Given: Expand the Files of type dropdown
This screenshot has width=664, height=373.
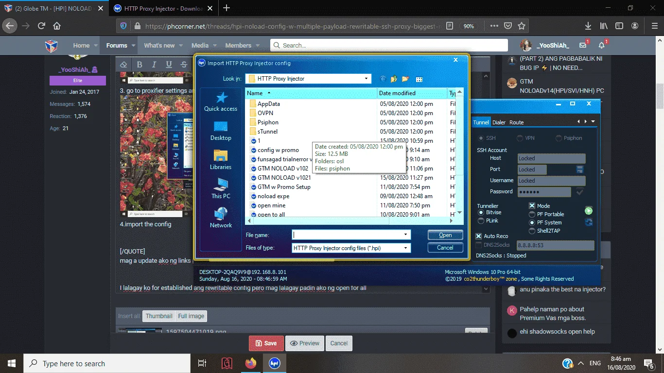Looking at the screenshot, I should tap(406, 248).
